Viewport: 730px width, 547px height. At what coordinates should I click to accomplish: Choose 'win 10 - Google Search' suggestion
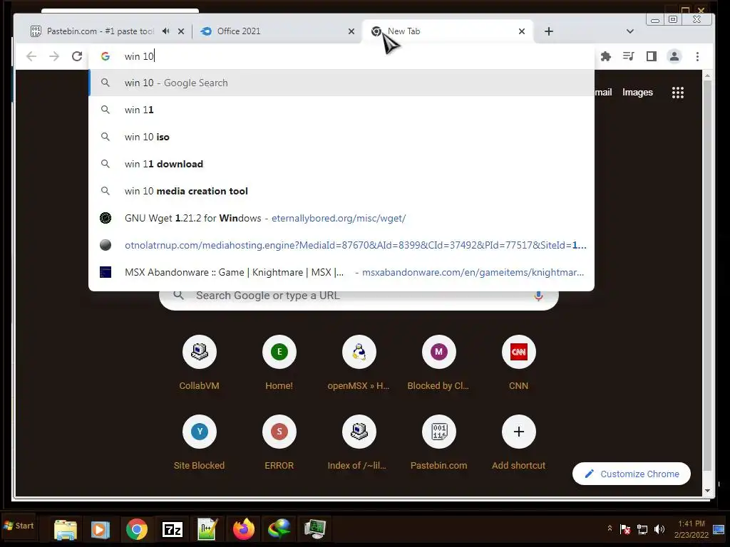(341, 83)
